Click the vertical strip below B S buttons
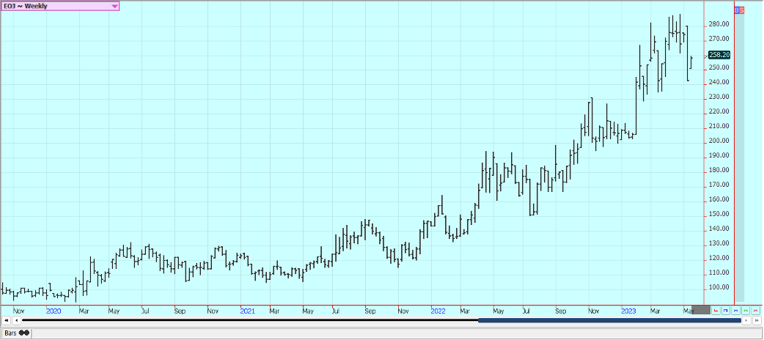The width and height of the screenshot is (764, 340). click(739, 157)
